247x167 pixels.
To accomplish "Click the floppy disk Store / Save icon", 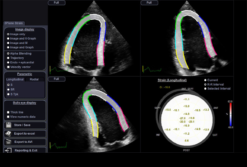I will (9, 125).
